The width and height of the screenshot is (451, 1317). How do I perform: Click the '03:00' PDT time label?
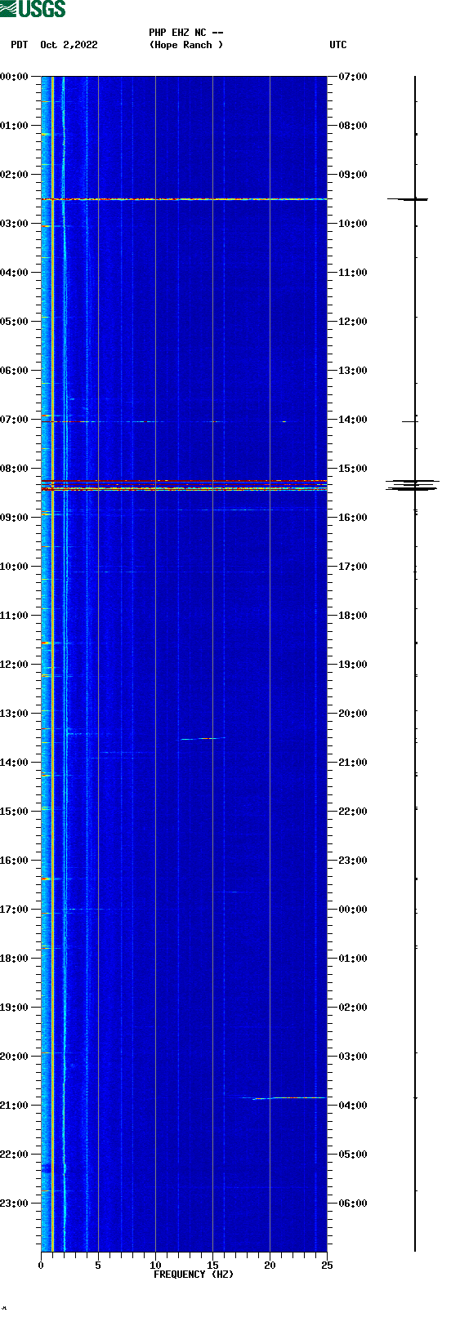(15, 224)
